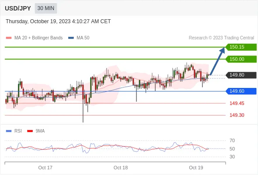Viewport: 258px width, 175px height.
Task: Click the 'RSI' legend label
Action: pyautogui.click(x=18, y=131)
